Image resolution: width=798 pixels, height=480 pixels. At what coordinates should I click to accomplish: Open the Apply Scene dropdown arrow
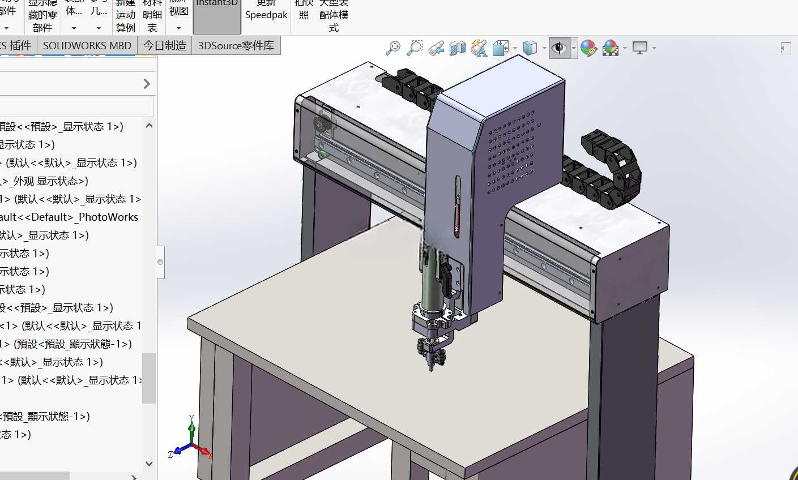coord(625,48)
